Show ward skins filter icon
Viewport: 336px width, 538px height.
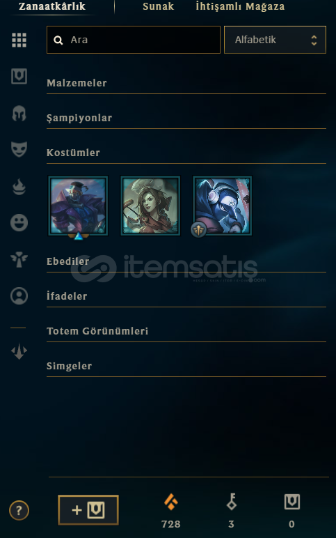[x=19, y=259]
